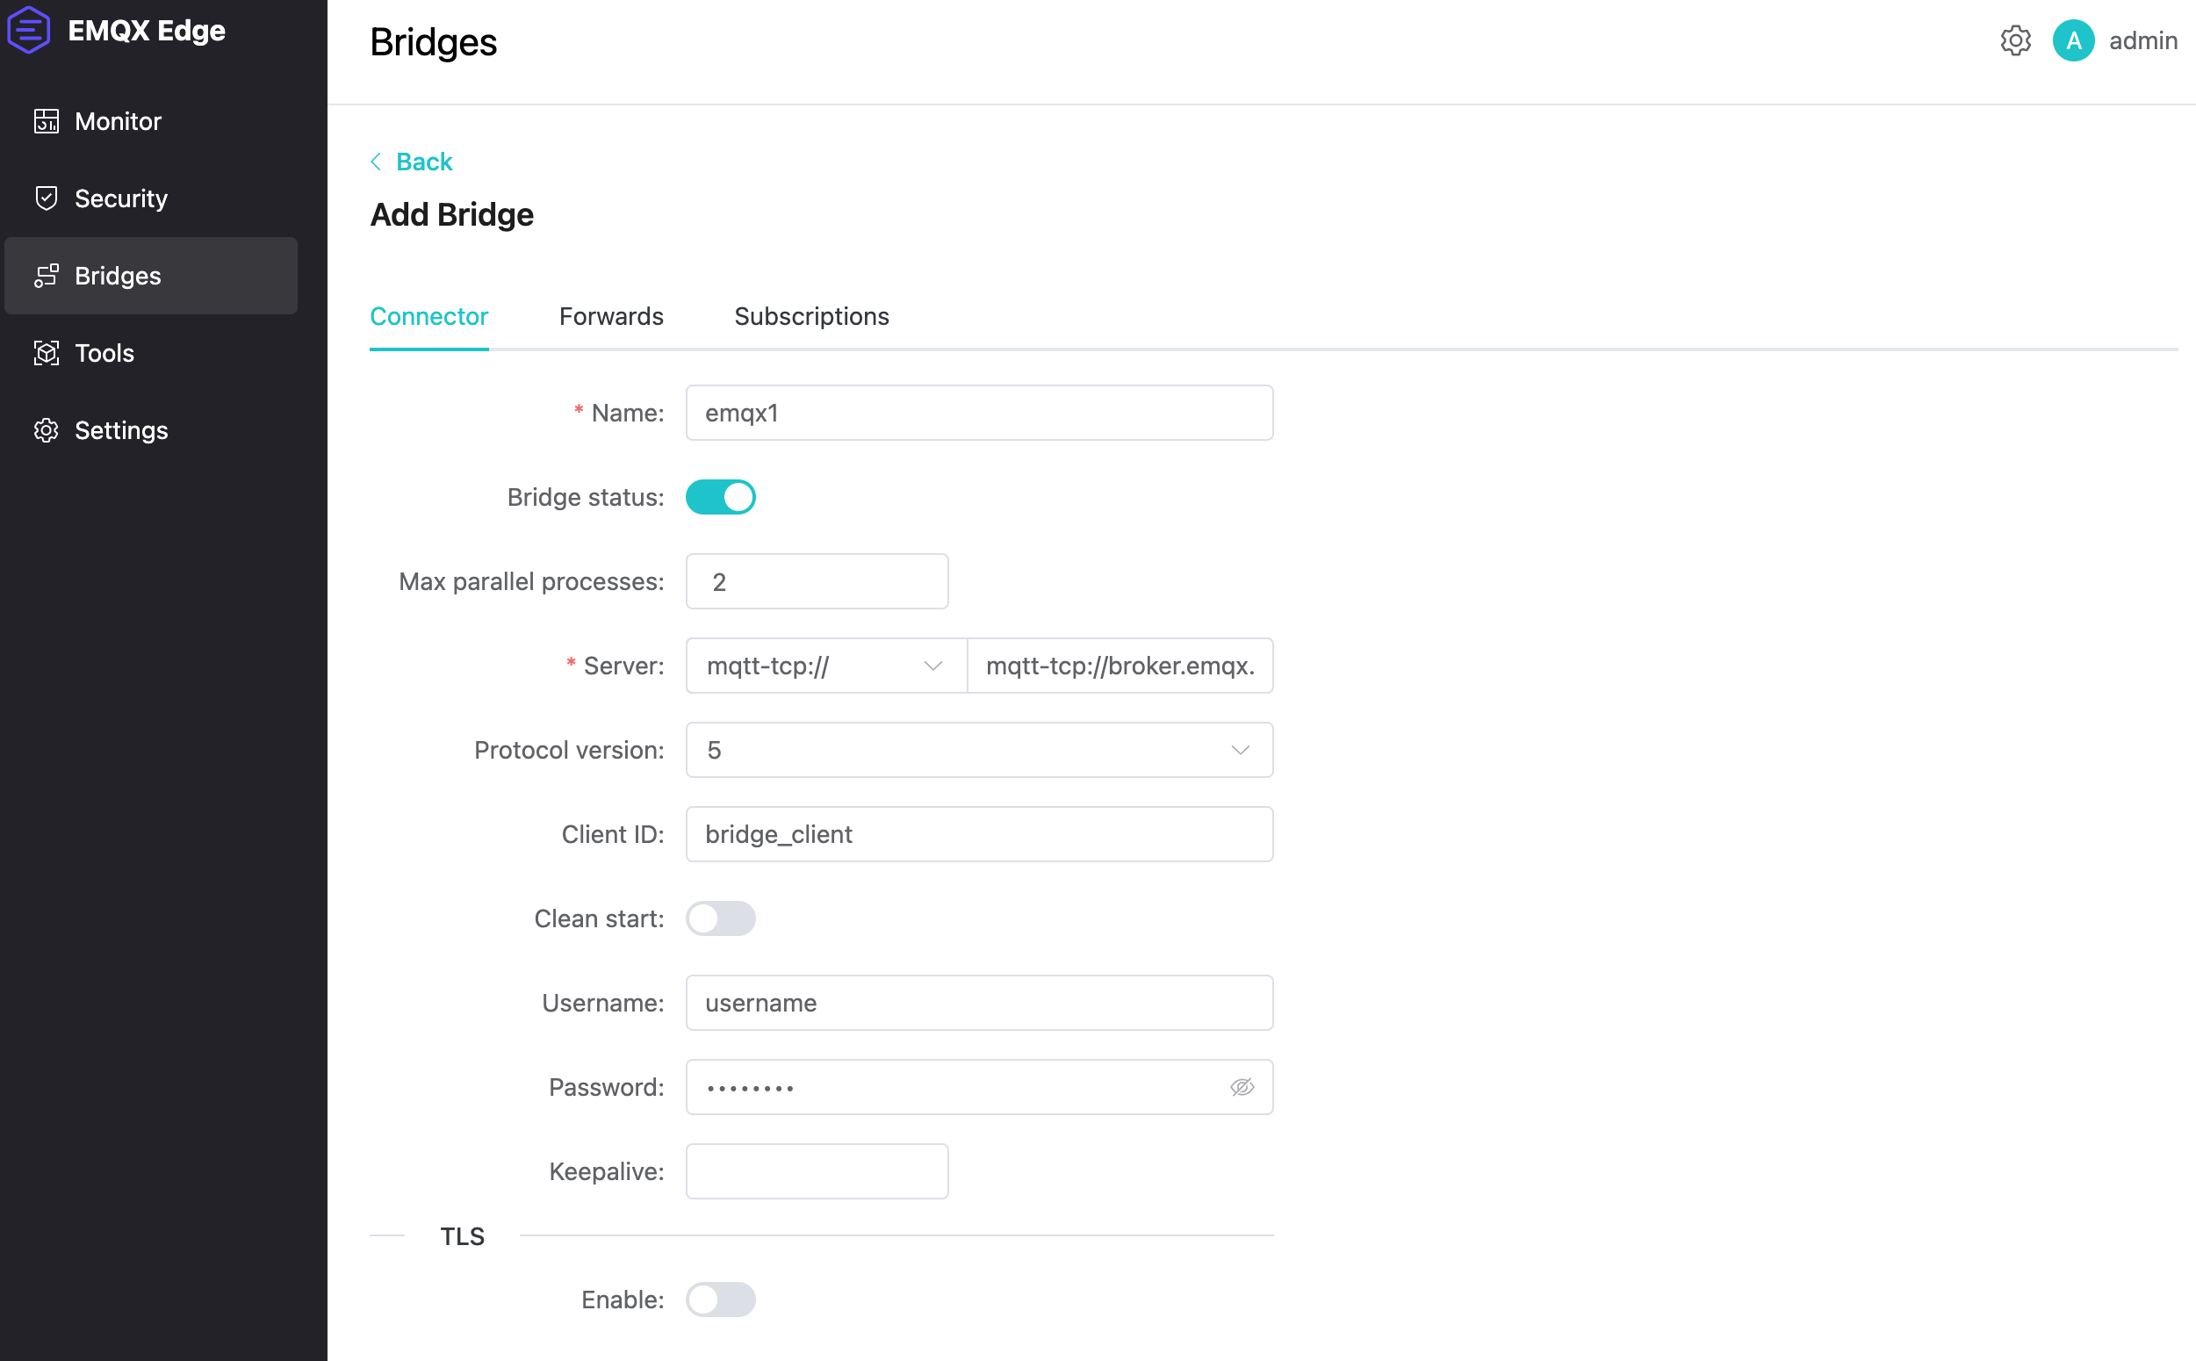The height and width of the screenshot is (1361, 2196).
Task: Switch to the Connector tab
Action: [x=428, y=316]
